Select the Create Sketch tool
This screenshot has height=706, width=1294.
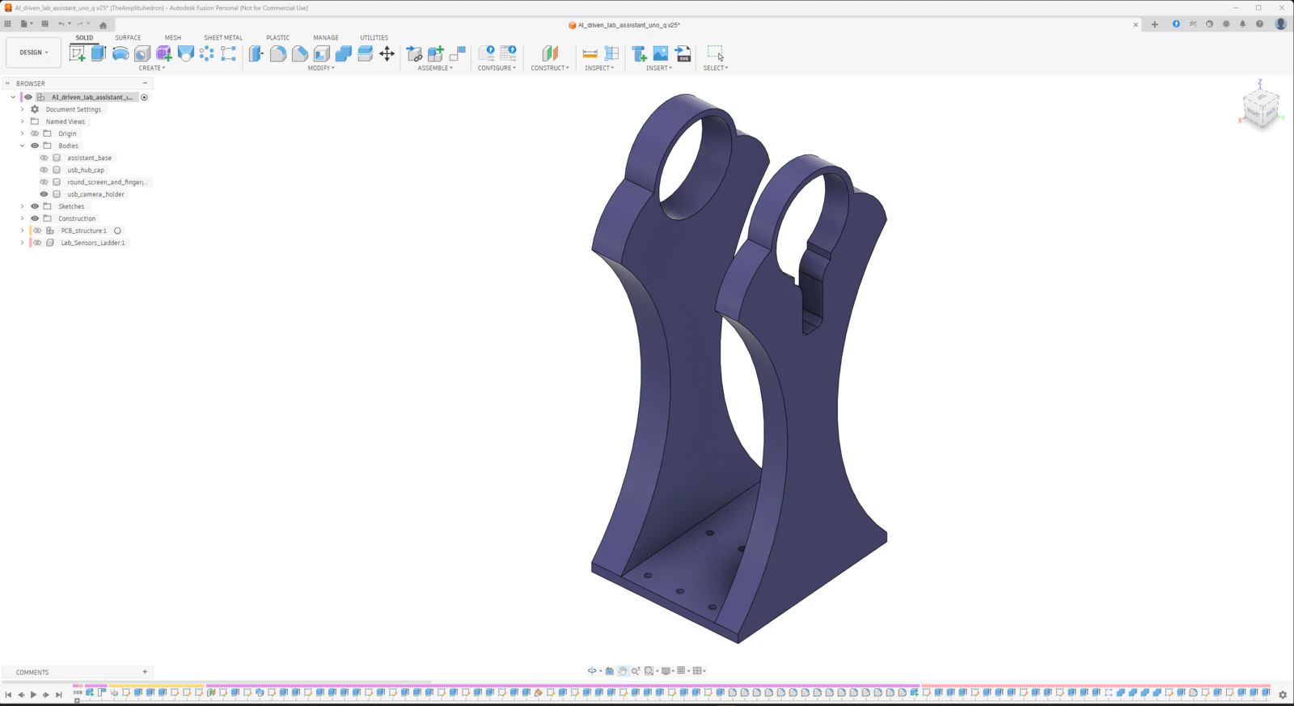pyautogui.click(x=77, y=53)
